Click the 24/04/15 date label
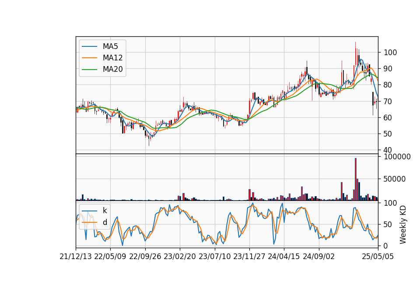Viewport: 420px width, 302px height. tap(284, 257)
